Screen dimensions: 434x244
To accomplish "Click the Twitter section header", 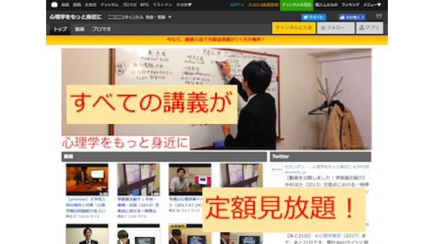I will click(x=320, y=157).
